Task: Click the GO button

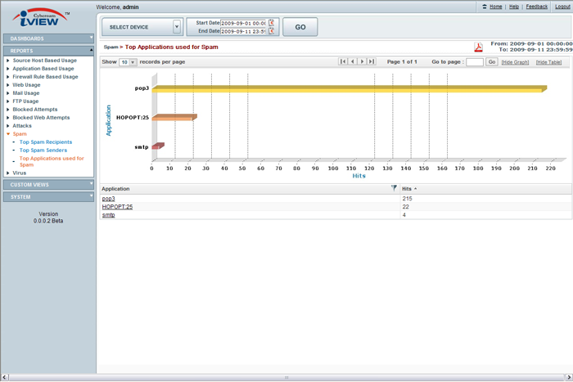Action: coord(300,27)
